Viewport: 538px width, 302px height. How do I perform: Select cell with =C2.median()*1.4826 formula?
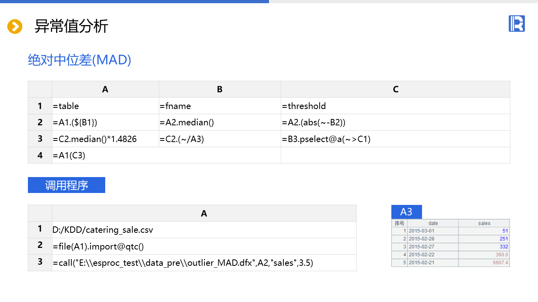tap(105, 139)
